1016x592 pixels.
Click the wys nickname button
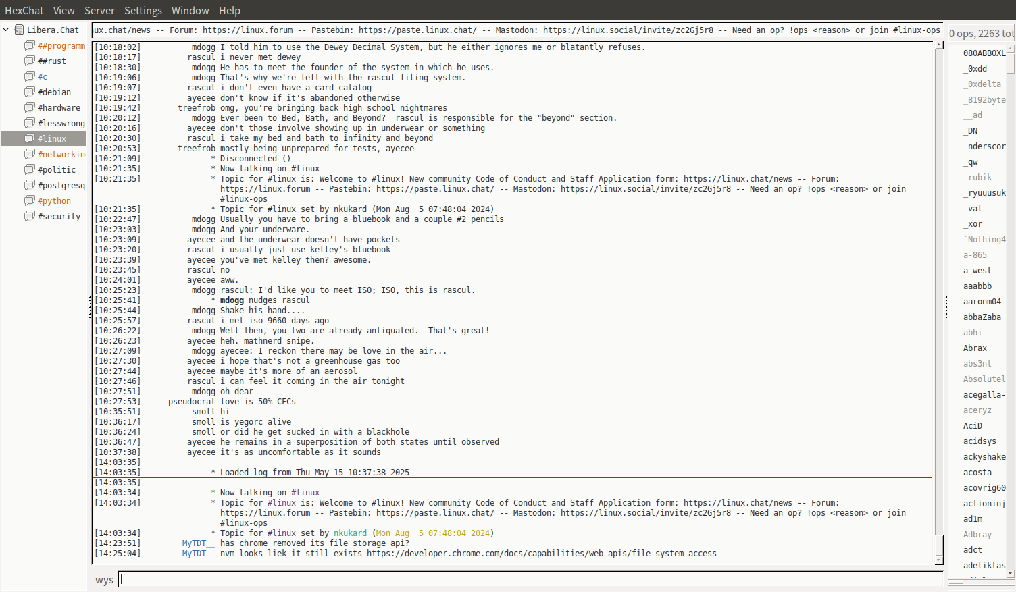104,580
